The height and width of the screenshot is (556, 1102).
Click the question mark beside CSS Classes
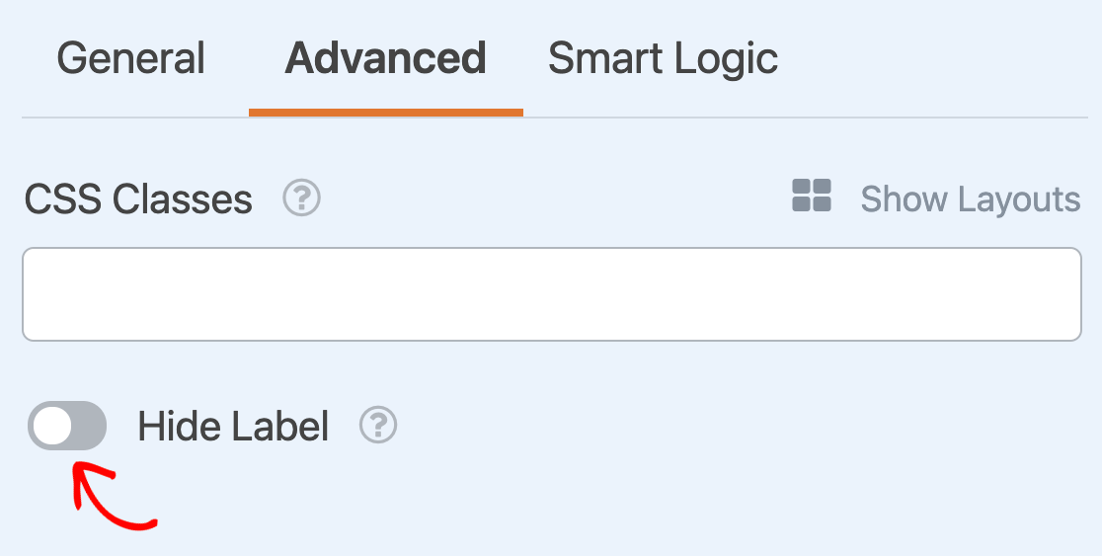pos(301,199)
